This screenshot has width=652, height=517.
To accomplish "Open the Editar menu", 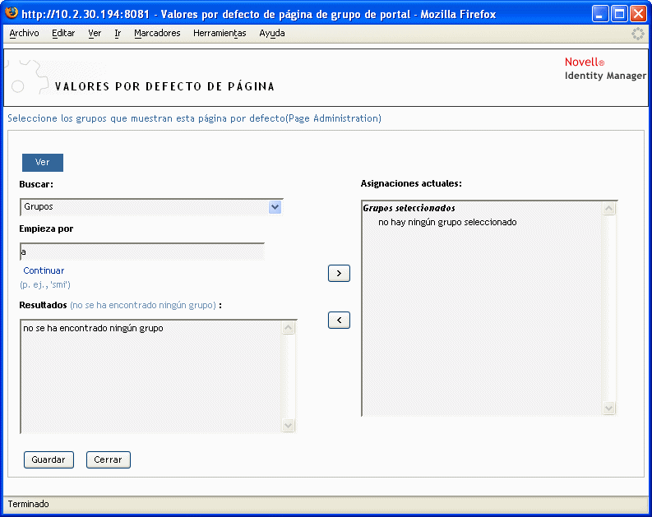I will coord(63,33).
